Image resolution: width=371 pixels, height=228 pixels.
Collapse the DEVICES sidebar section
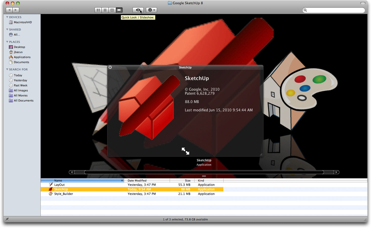pos(7,17)
